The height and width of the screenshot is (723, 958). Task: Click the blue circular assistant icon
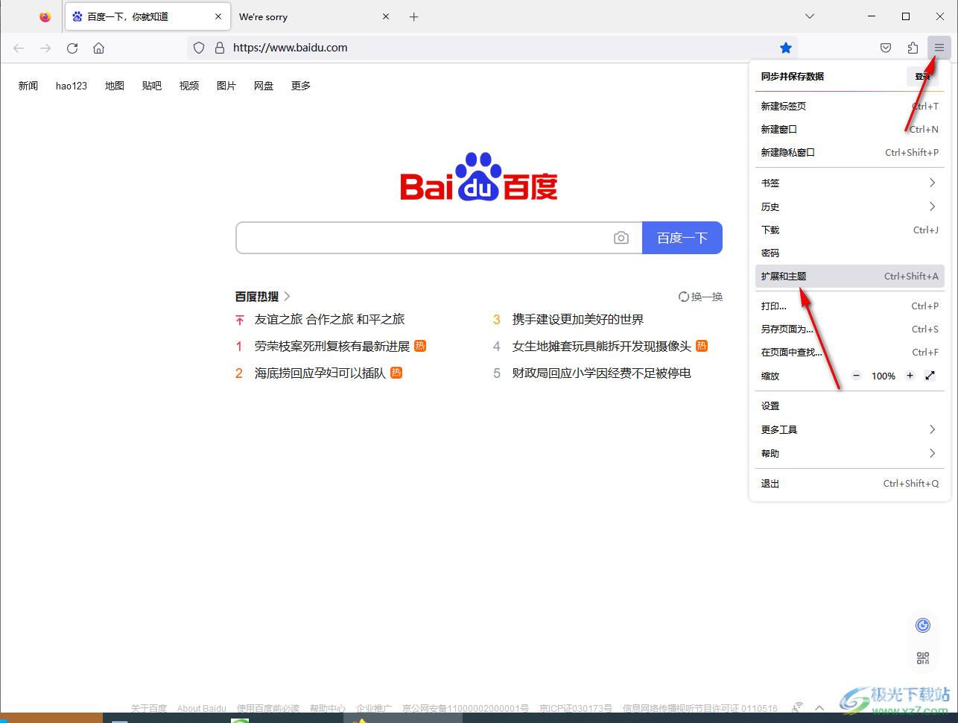pos(923,625)
